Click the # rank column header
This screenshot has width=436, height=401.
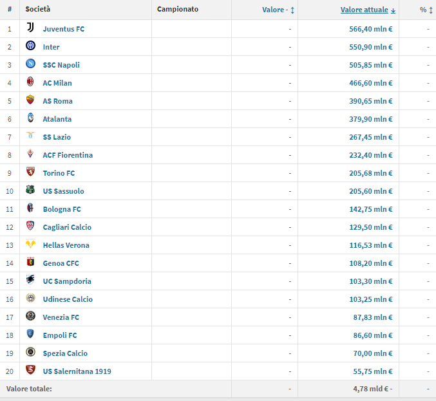click(10, 10)
